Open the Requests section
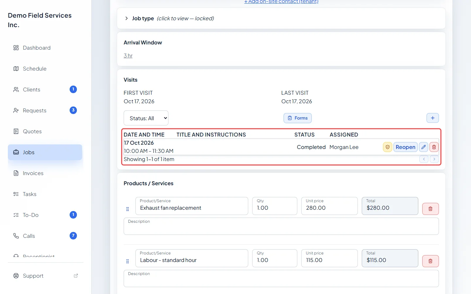 (45, 110)
